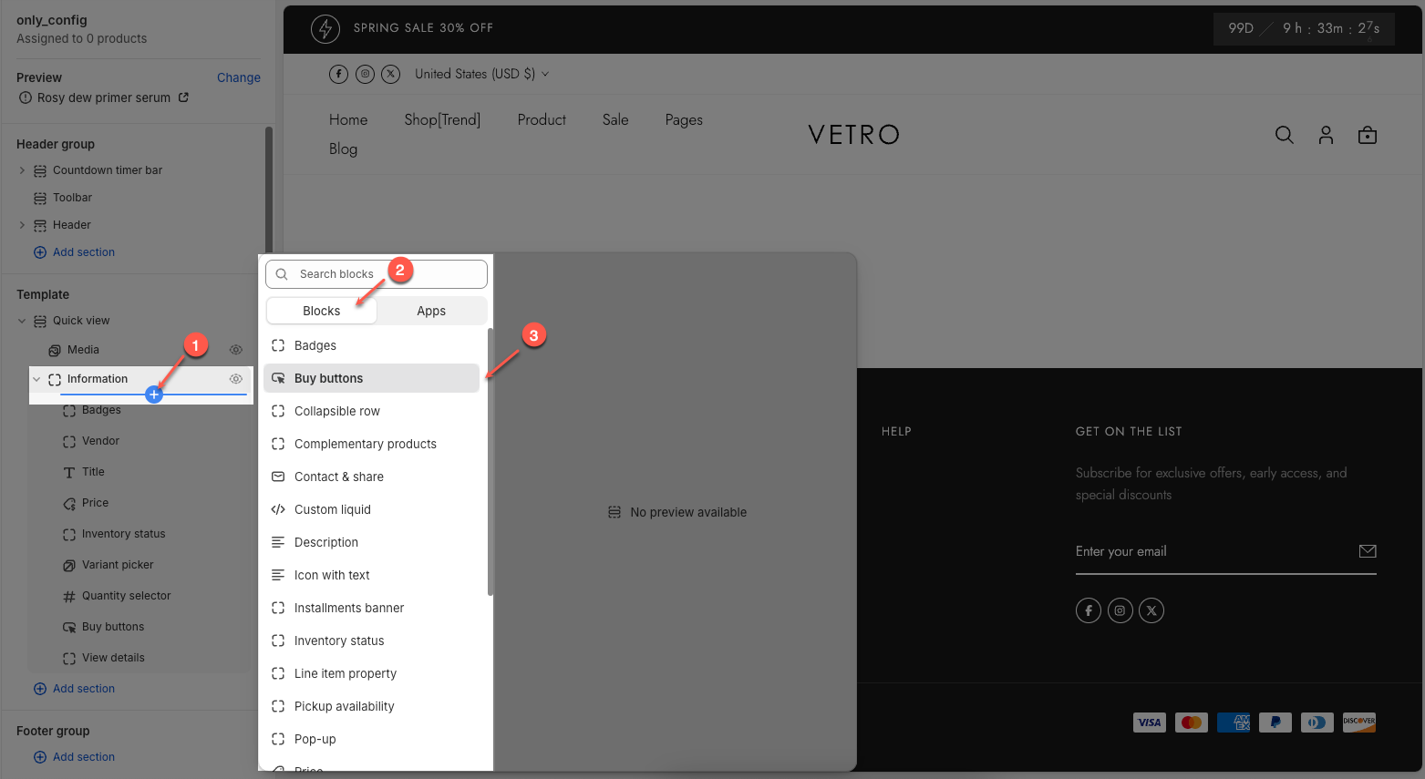This screenshot has width=1425, height=779.
Task: Switch to the Apps tab
Action: pos(431,311)
